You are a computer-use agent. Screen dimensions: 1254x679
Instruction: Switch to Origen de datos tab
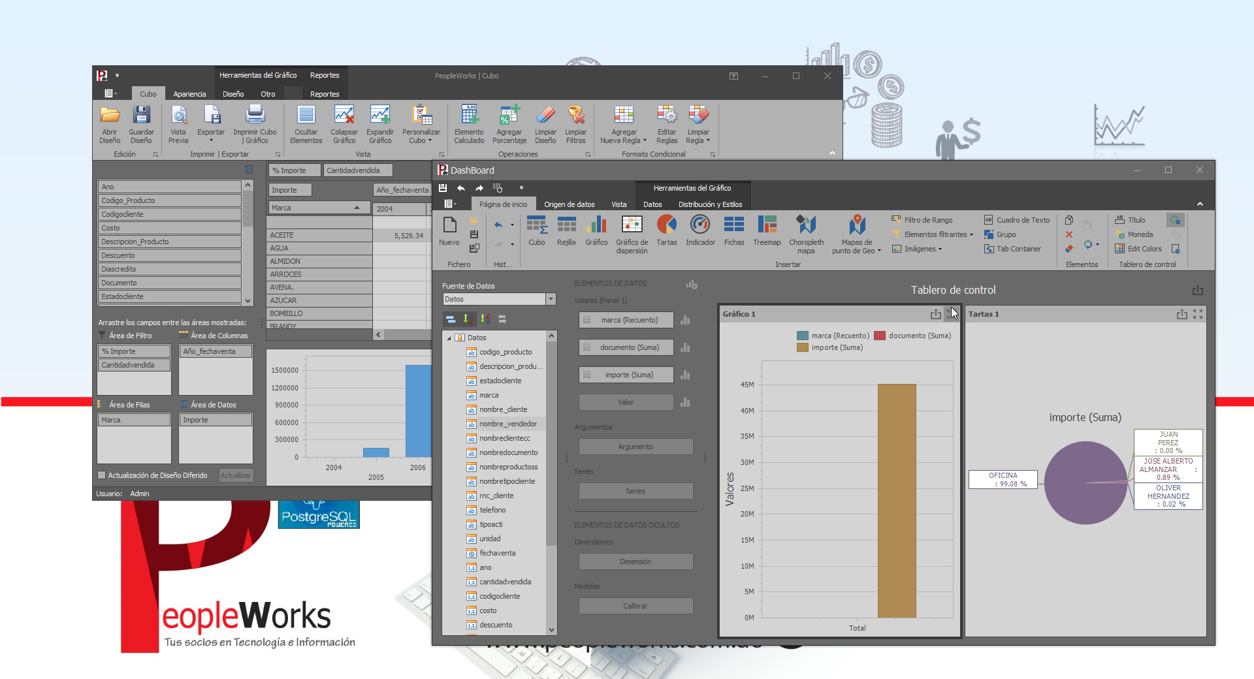[x=570, y=204]
